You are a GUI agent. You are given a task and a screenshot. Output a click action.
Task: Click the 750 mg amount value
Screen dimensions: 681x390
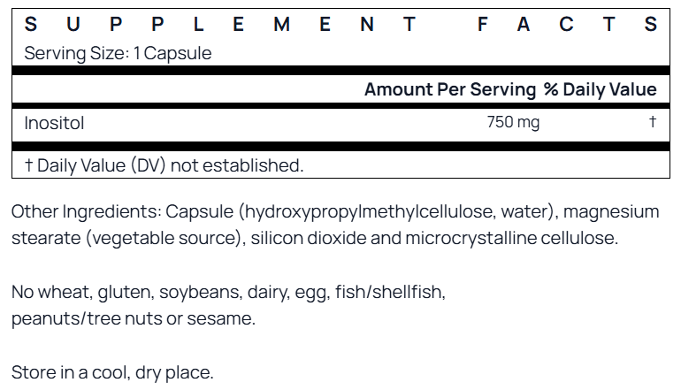(513, 123)
